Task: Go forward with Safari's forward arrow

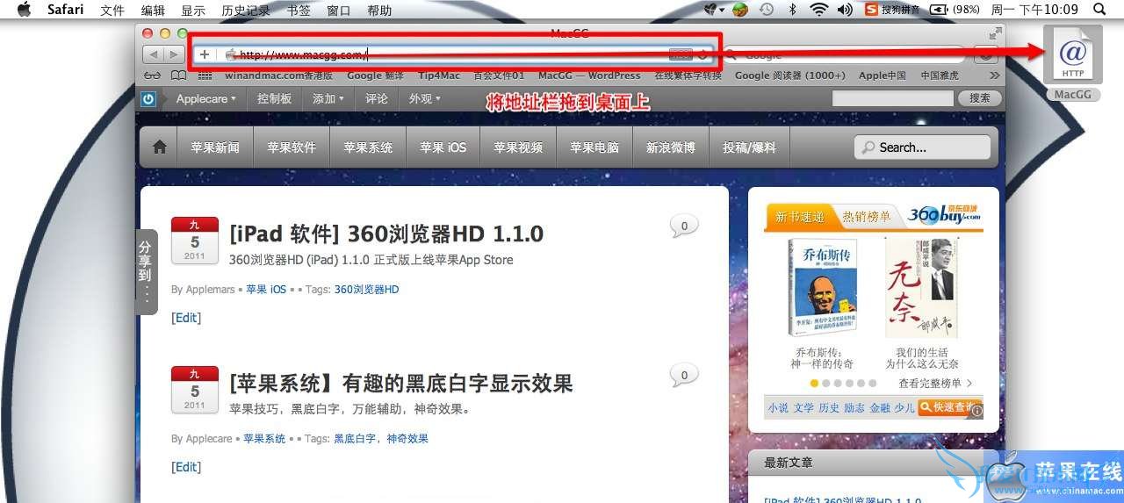Action: (x=174, y=54)
